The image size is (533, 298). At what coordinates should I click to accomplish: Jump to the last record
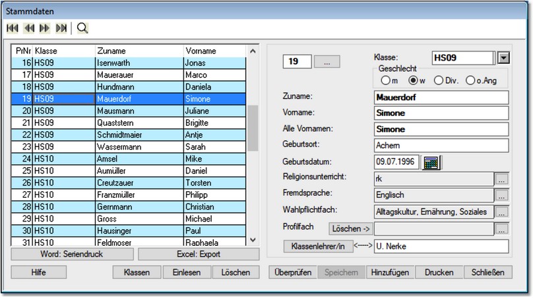(x=61, y=28)
